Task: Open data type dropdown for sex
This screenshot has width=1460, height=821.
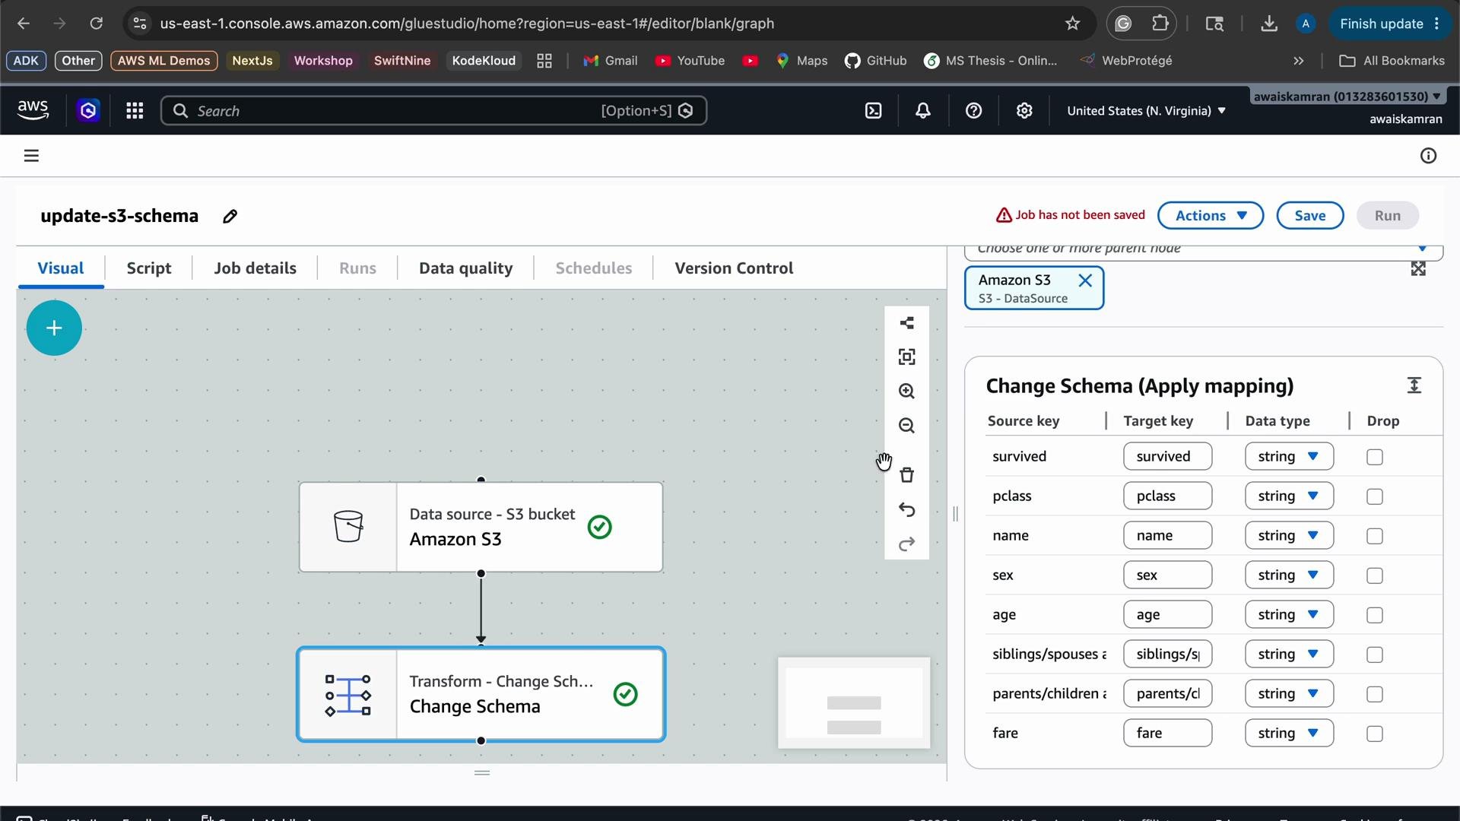Action: pyautogui.click(x=1289, y=575)
